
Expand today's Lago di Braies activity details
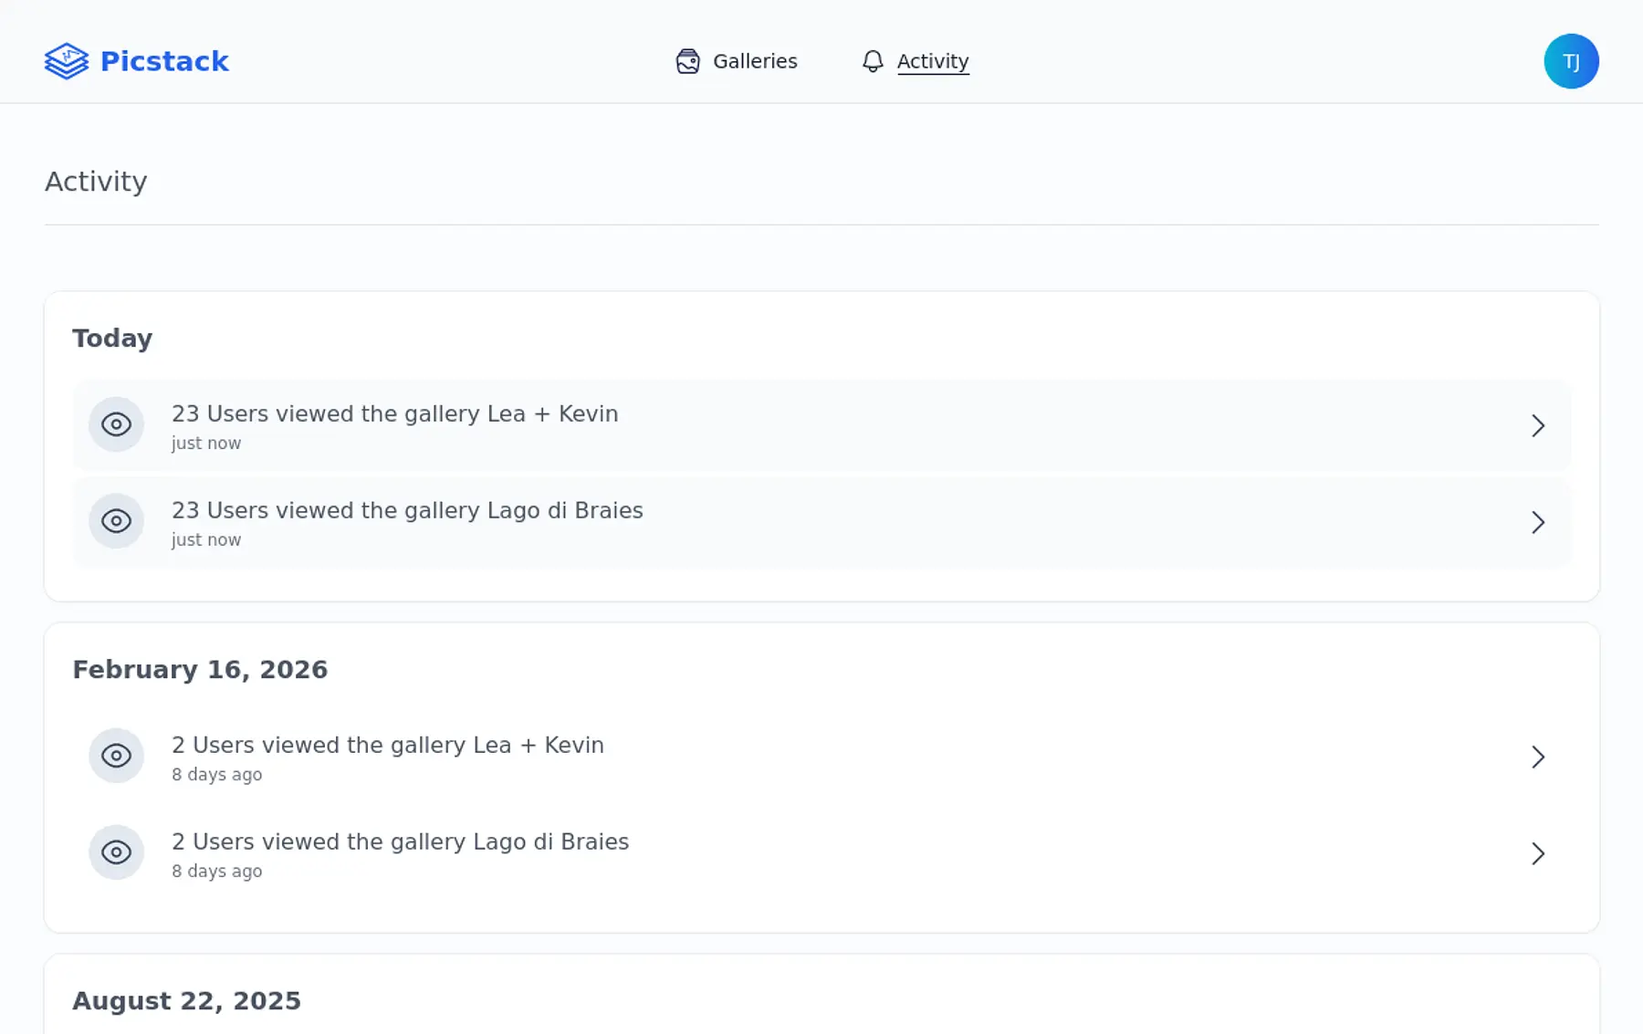1538,522
